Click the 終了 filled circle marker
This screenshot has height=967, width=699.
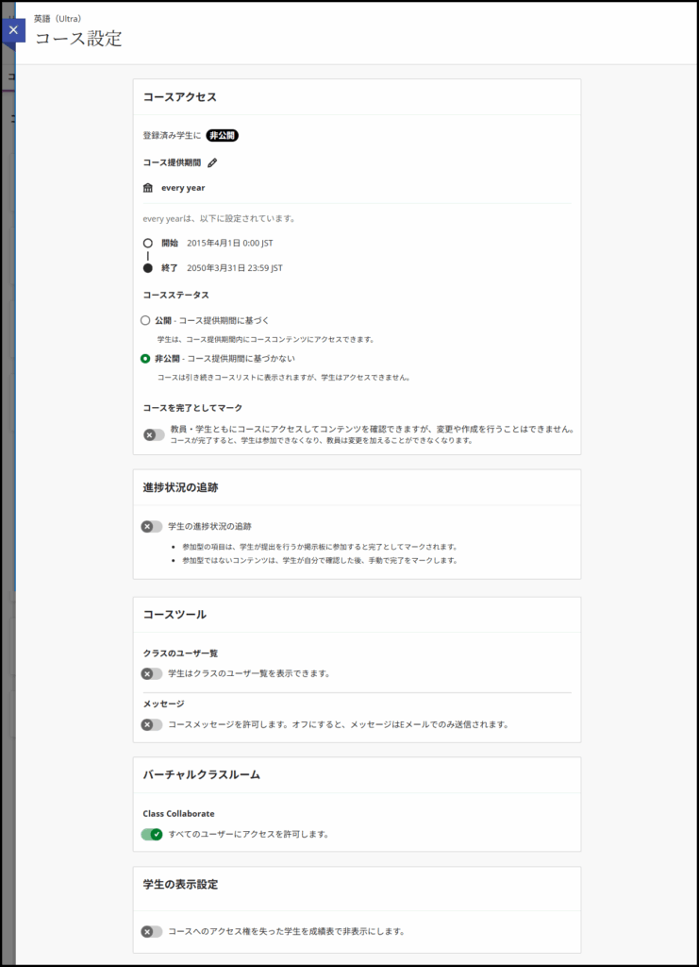(x=148, y=268)
